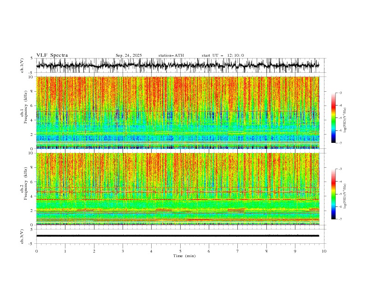This screenshot has width=365, height=282.
Task: Click the "start UT = 12:10:0" header text
Action: click(223, 55)
